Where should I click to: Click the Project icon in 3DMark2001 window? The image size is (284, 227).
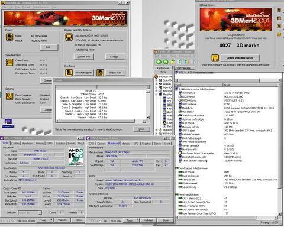point(9,37)
